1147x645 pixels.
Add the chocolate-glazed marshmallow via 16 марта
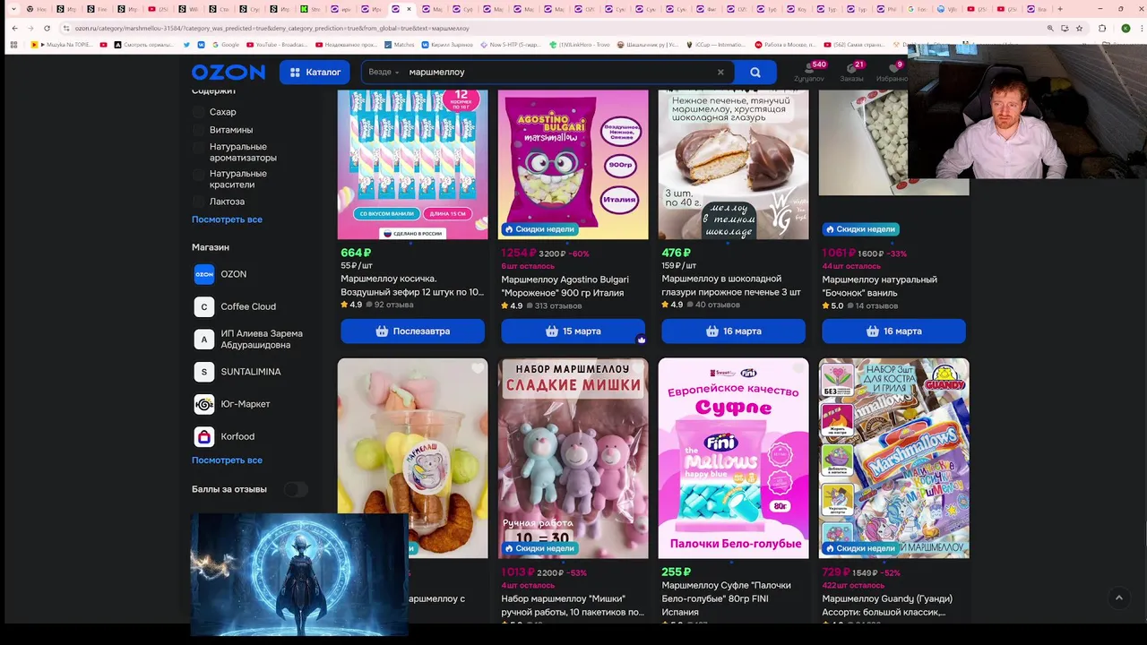(733, 331)
